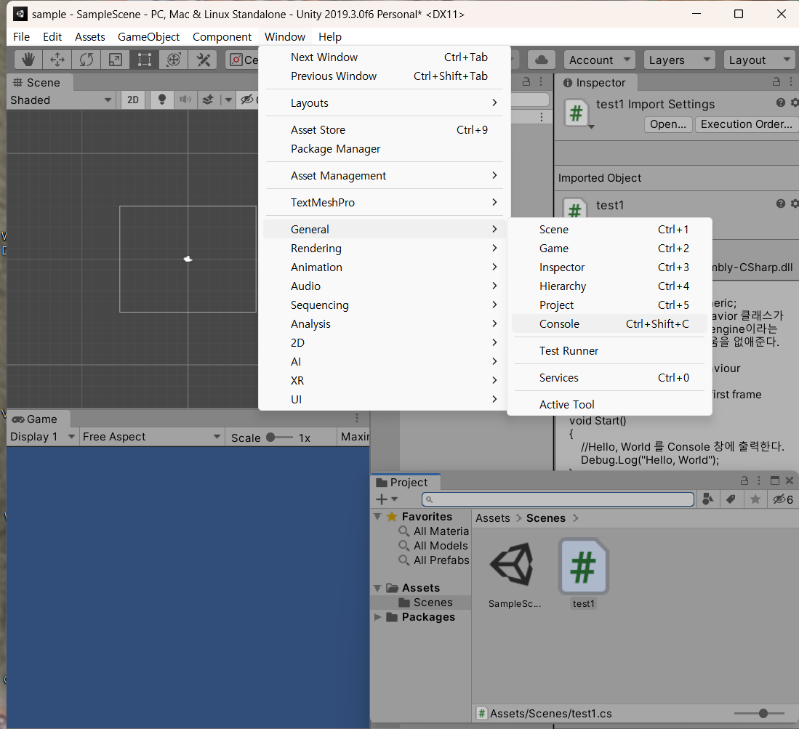Viewport: 799px width, 729px height.
Task: Choose Asset Store menu entry
Action: 385,130
